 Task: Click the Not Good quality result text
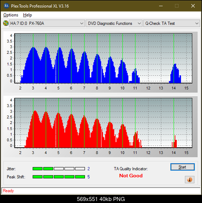pos(131,176)
